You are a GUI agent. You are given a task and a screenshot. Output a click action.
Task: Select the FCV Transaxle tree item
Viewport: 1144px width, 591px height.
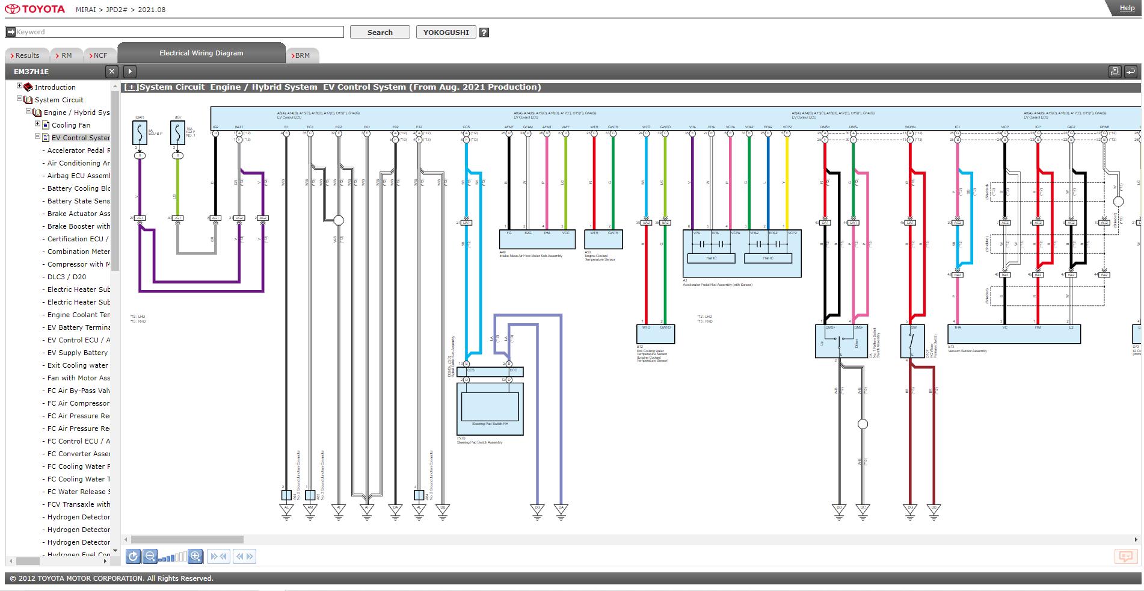79,504
